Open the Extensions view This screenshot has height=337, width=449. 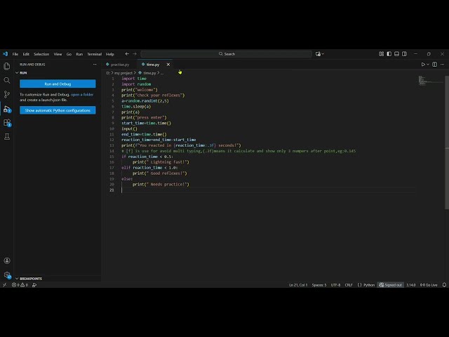coord(7,123)
